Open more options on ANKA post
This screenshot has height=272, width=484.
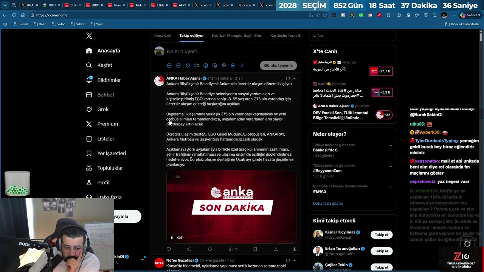click(x=295, y=79)
